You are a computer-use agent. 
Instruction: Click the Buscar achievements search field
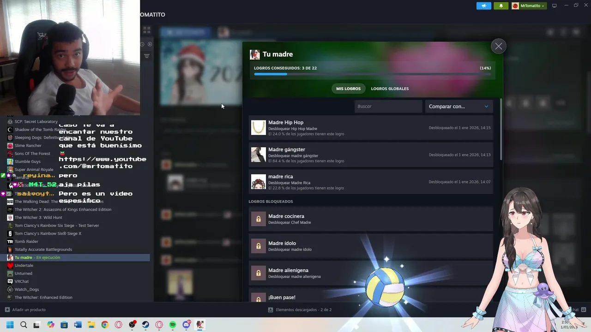click(x=388, y=107)
